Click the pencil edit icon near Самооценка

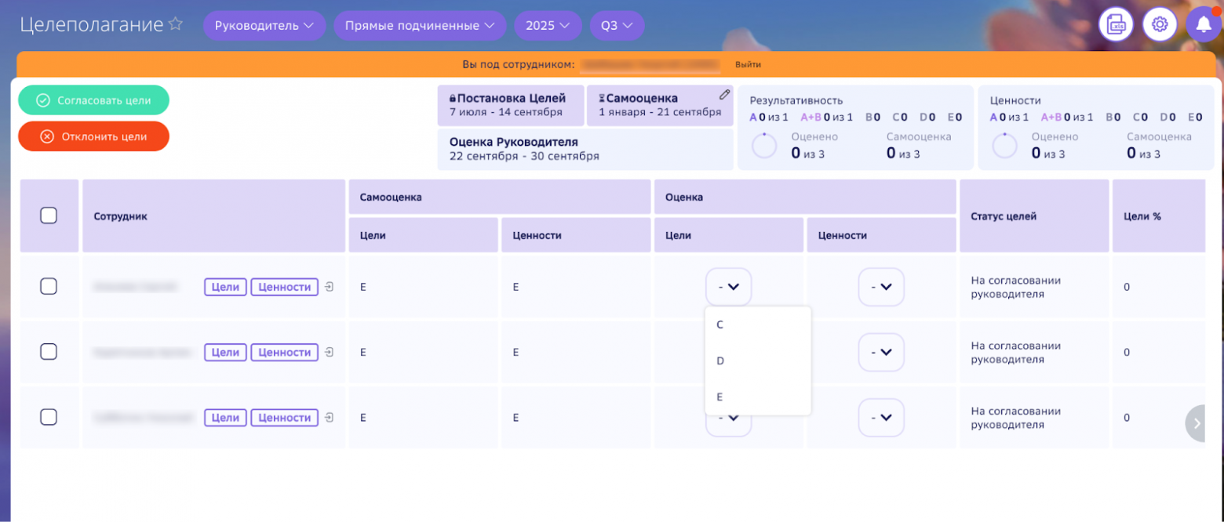(724, 95)
